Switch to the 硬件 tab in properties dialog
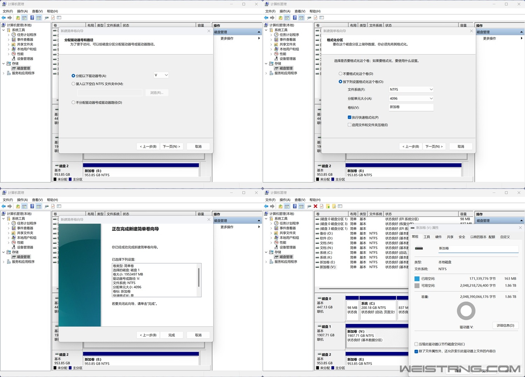 coord(439,237)
